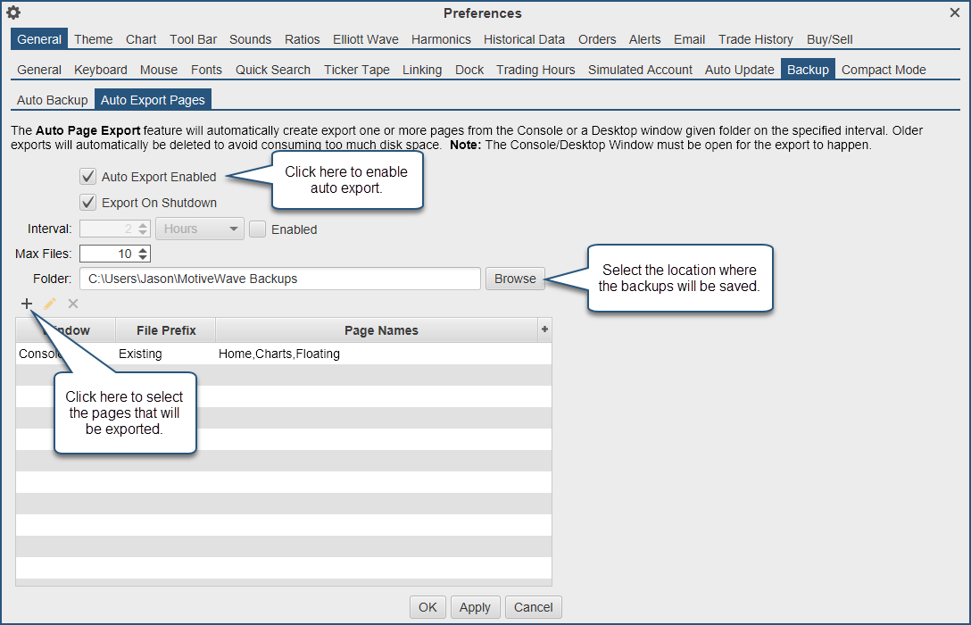
Task: Click the X delete icon above the table
Action: [73, 304]
